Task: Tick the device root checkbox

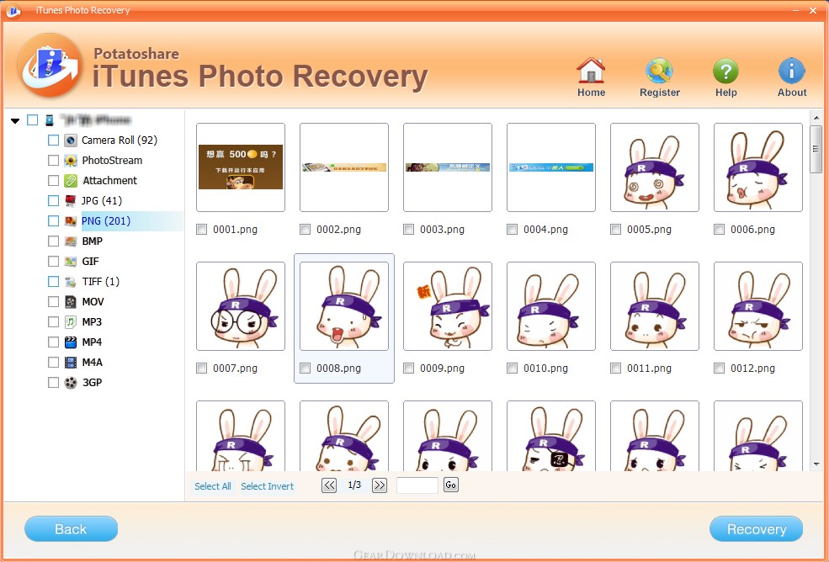Action: (32, 120)
